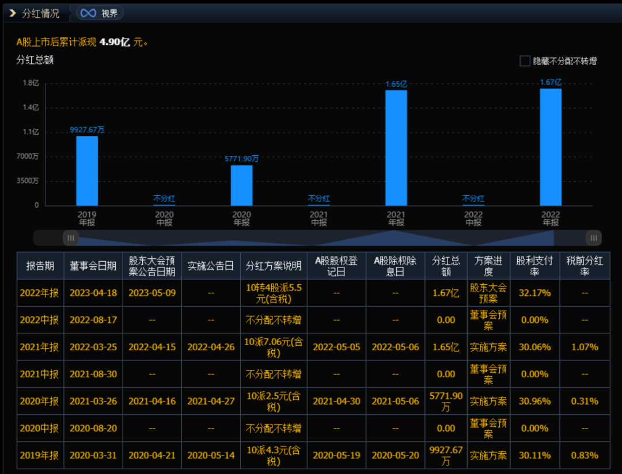Click the 分红总额 column header
The image size is (622, 474).
(x=446, y=266)
